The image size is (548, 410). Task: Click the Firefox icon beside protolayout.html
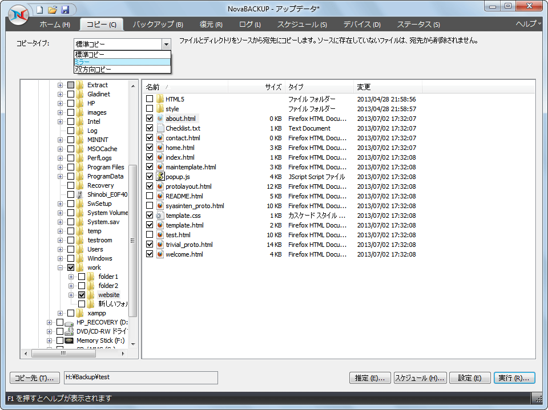pyautogui.click(x=160, y=186)
